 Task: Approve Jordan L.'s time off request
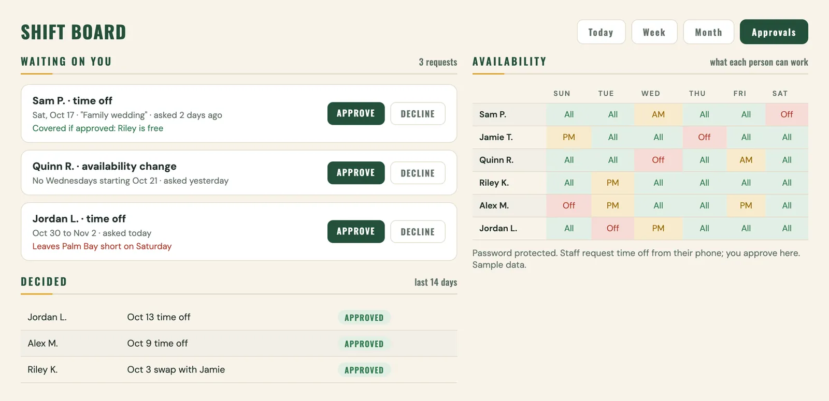coord(356,231)
